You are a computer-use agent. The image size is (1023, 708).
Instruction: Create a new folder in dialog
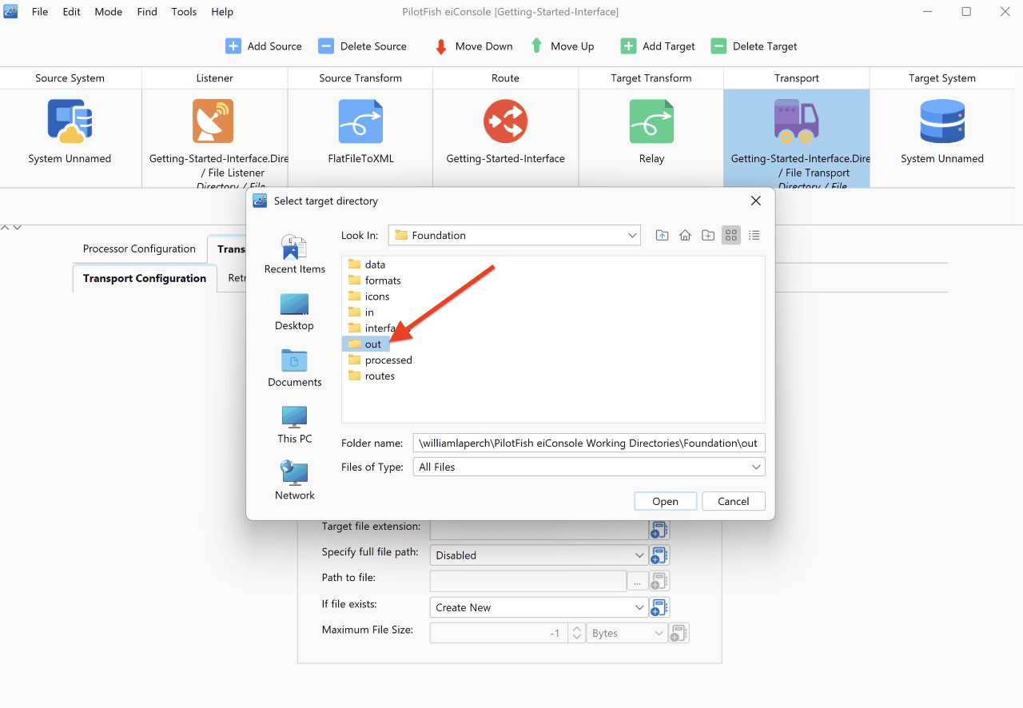tap(708, 235)
